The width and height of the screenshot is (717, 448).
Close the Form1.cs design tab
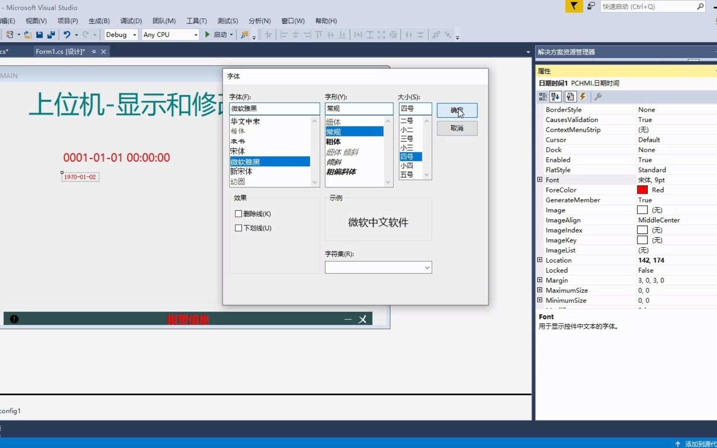click(x=103, y=51)
